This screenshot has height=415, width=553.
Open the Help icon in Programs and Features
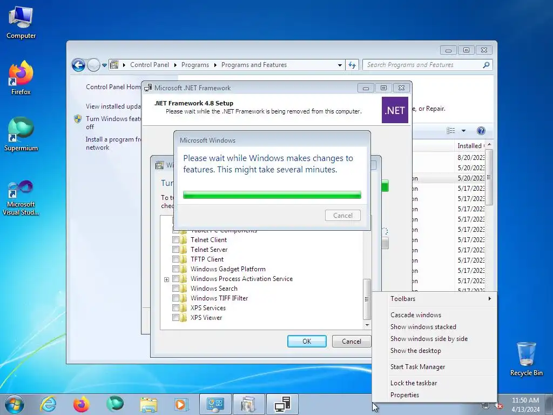tap(481, 131)
